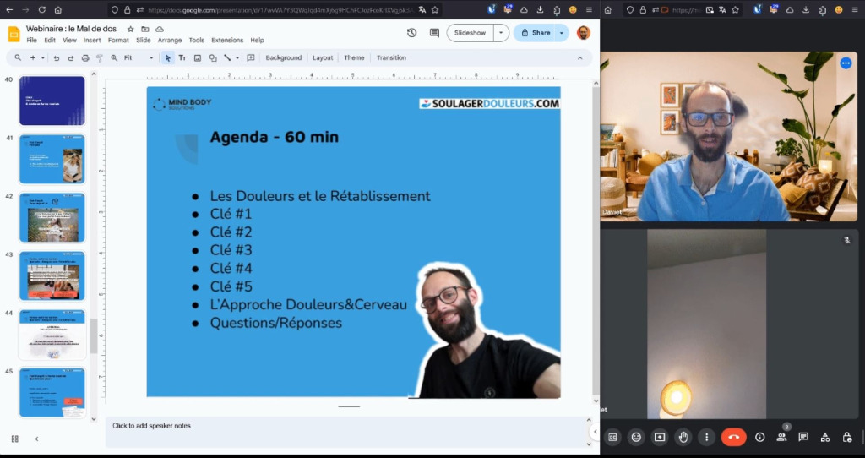Select slide 43 thumbnail in filmstrip
The image size is (865, 458).
coord(52,275)
